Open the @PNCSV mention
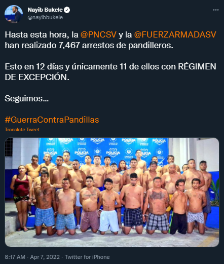The image size is (224, 264). click(98, 34)
